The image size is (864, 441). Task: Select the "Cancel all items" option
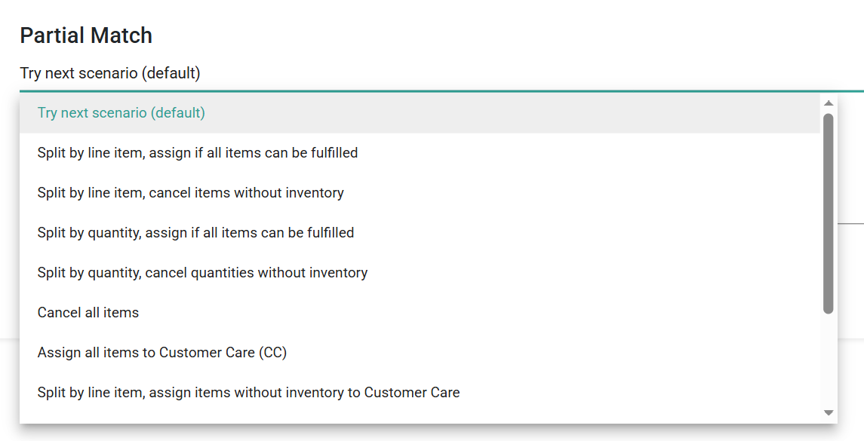[88, 312]
